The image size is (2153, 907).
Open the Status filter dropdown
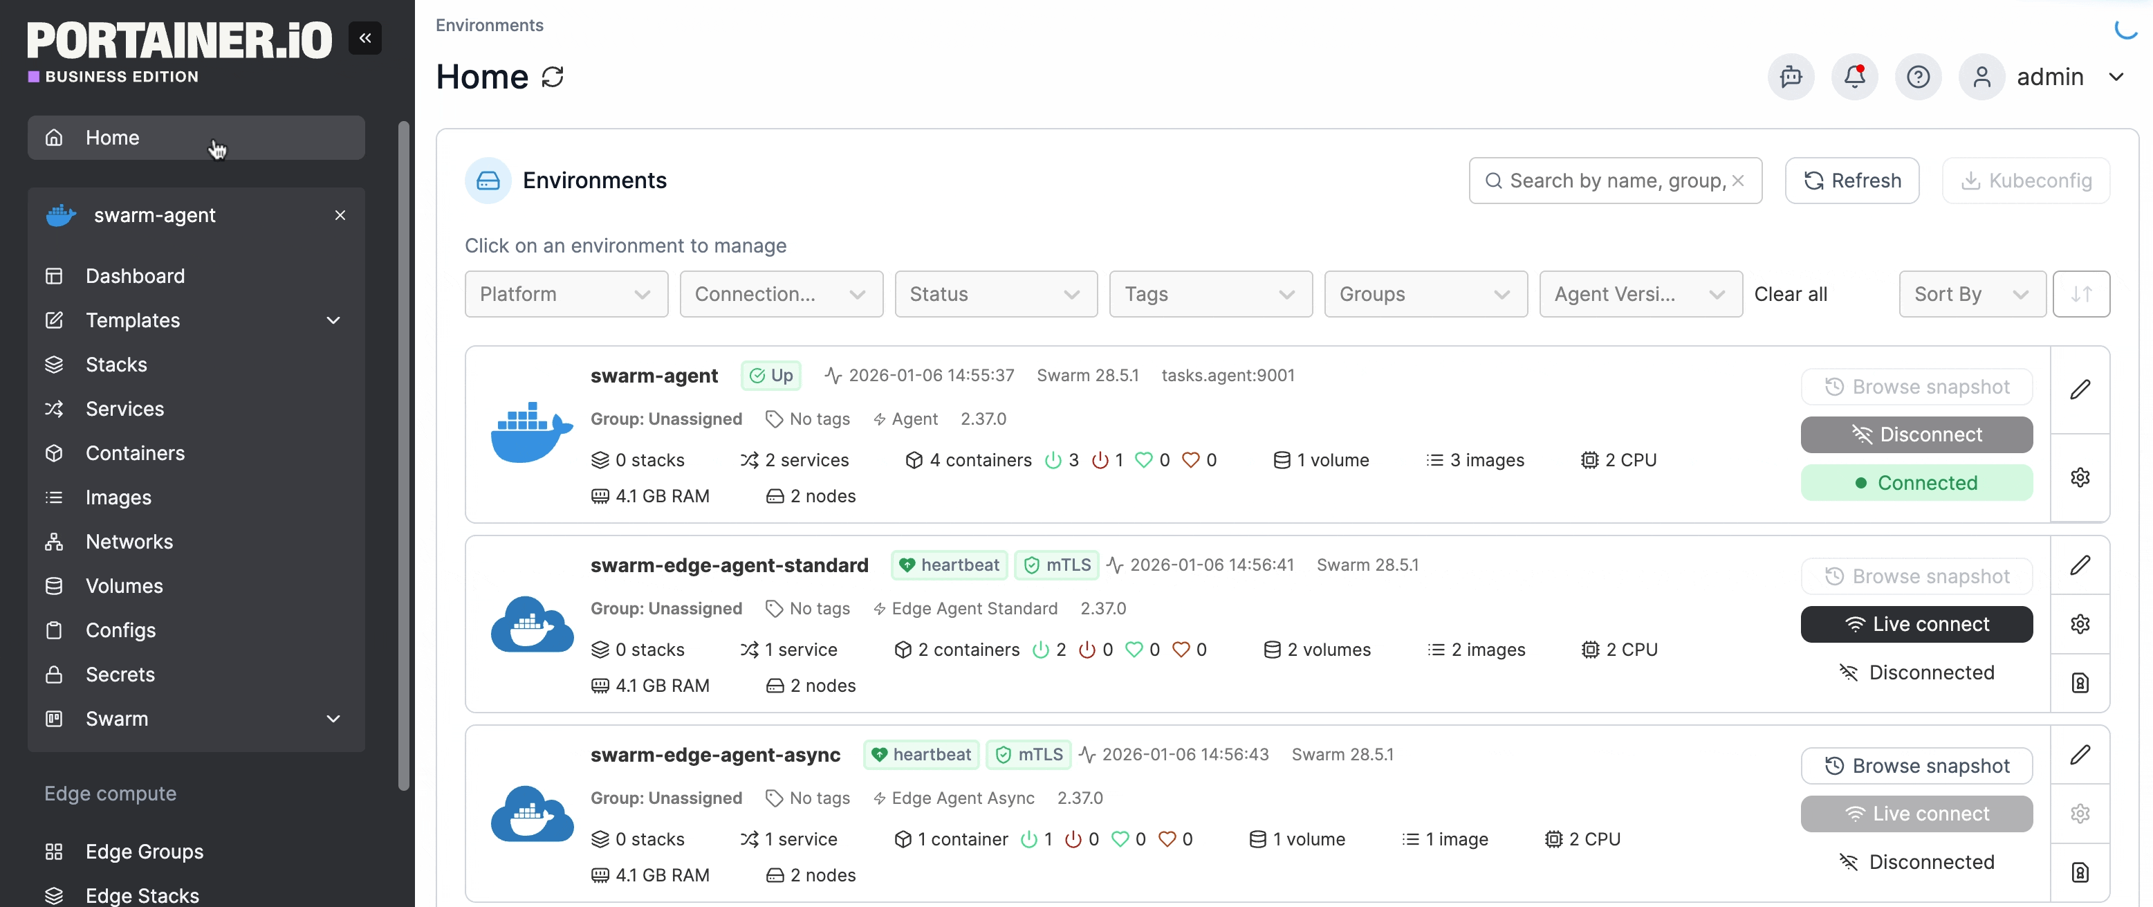(995, 294)
